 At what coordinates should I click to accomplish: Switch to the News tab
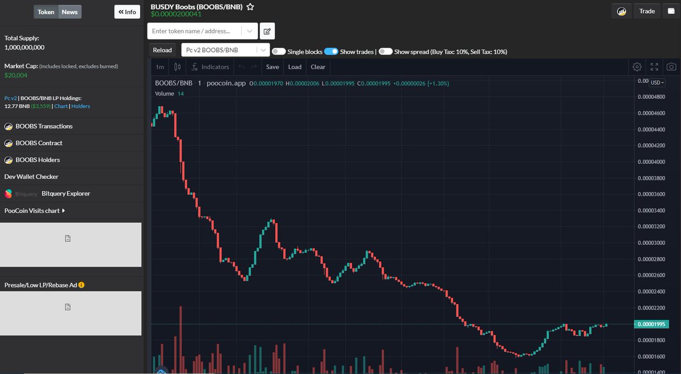click(70, 12)
